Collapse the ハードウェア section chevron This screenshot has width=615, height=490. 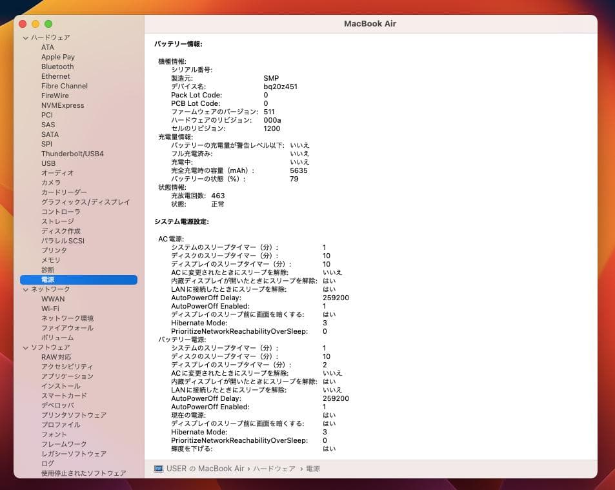26,37
